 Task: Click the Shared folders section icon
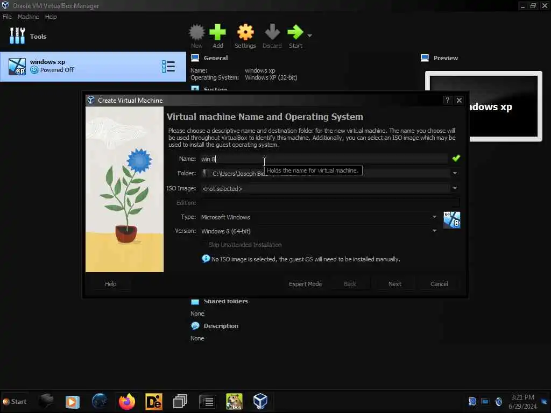click(x=195, y=302)
